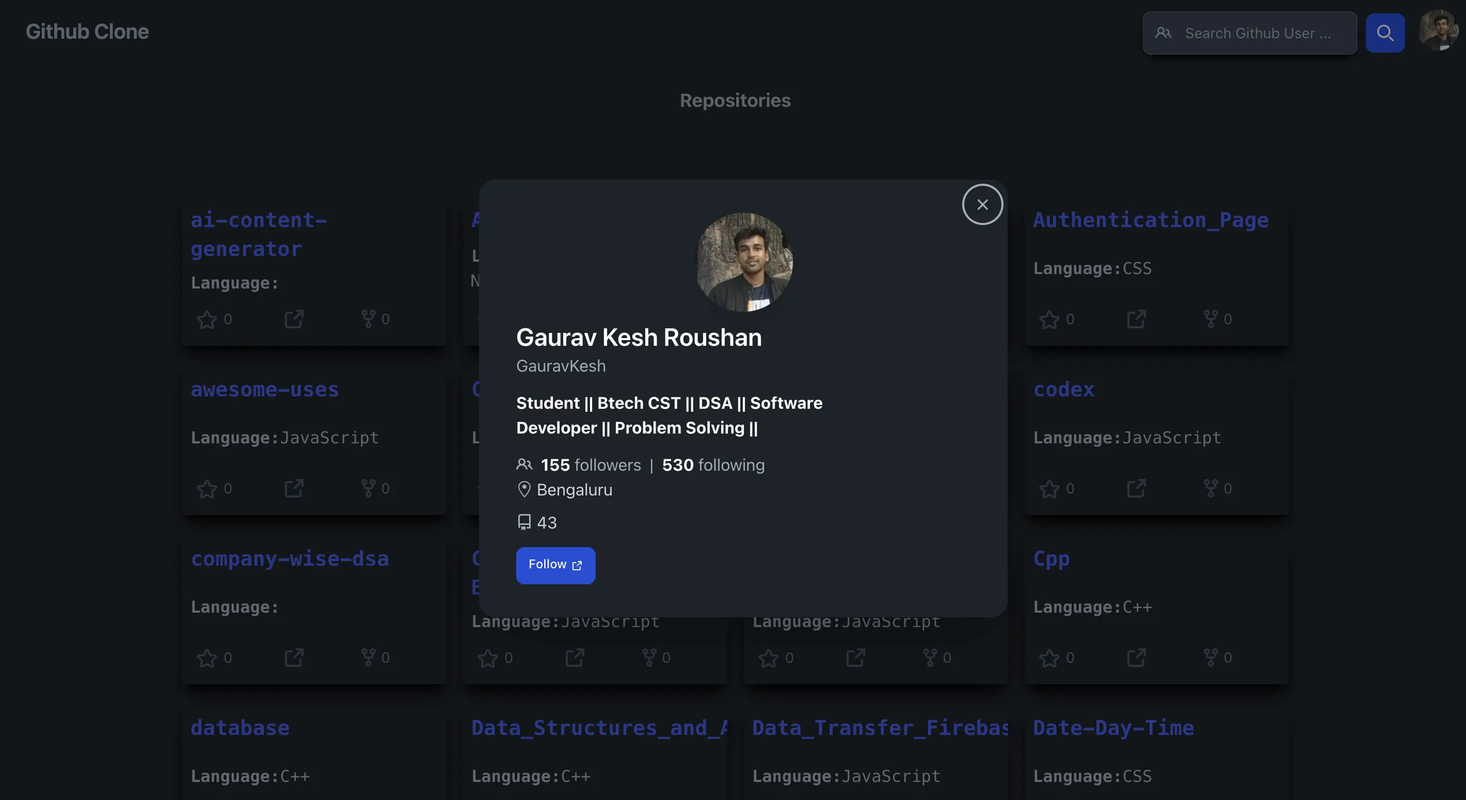Image resolution: width=1466 pixels, height=800 pixels.
Task: Click the star icon on Cpp card
Action: click(x=1049, y=658)
